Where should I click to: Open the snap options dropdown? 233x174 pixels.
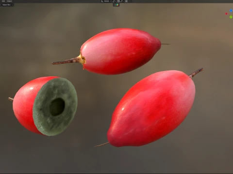click(x=122, y=1)
